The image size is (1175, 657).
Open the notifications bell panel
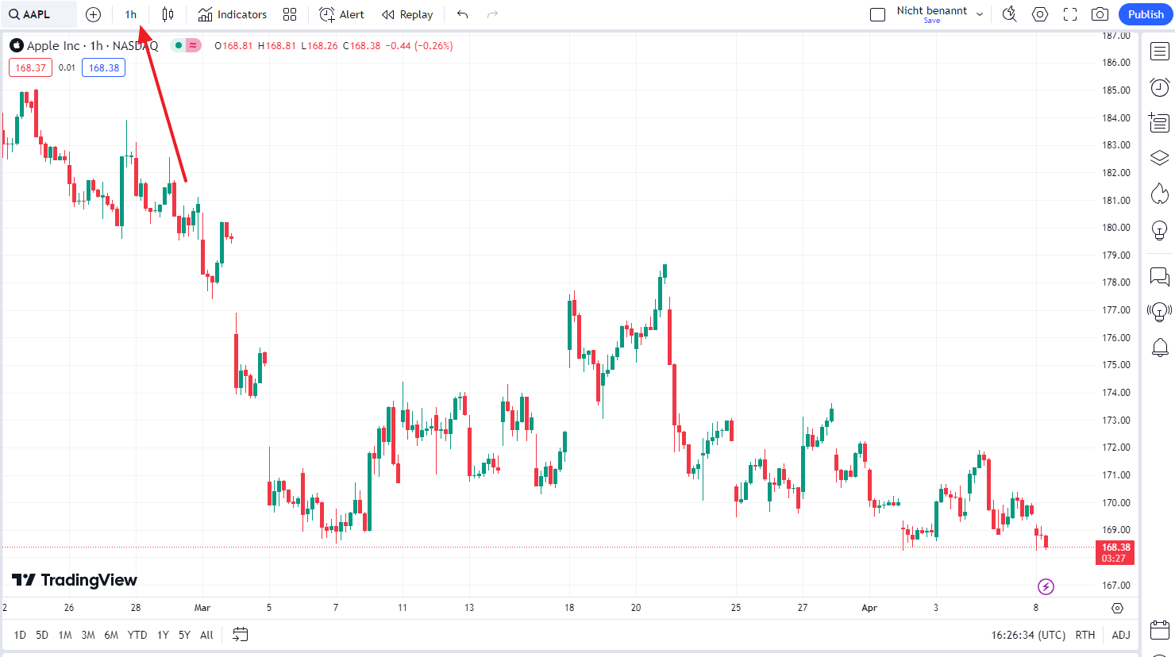coord(1160,347)
